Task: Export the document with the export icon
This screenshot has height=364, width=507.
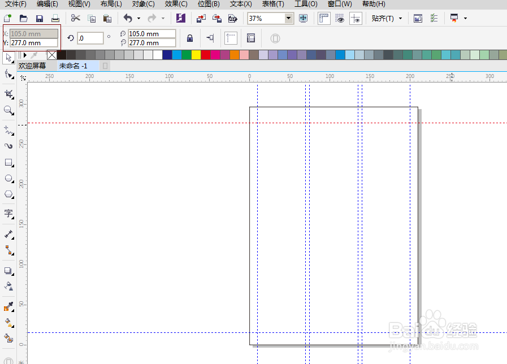Action: pos(217,19)
